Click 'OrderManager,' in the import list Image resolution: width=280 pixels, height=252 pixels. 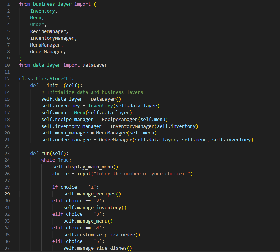pyautogui.click(x=48, y=52)
